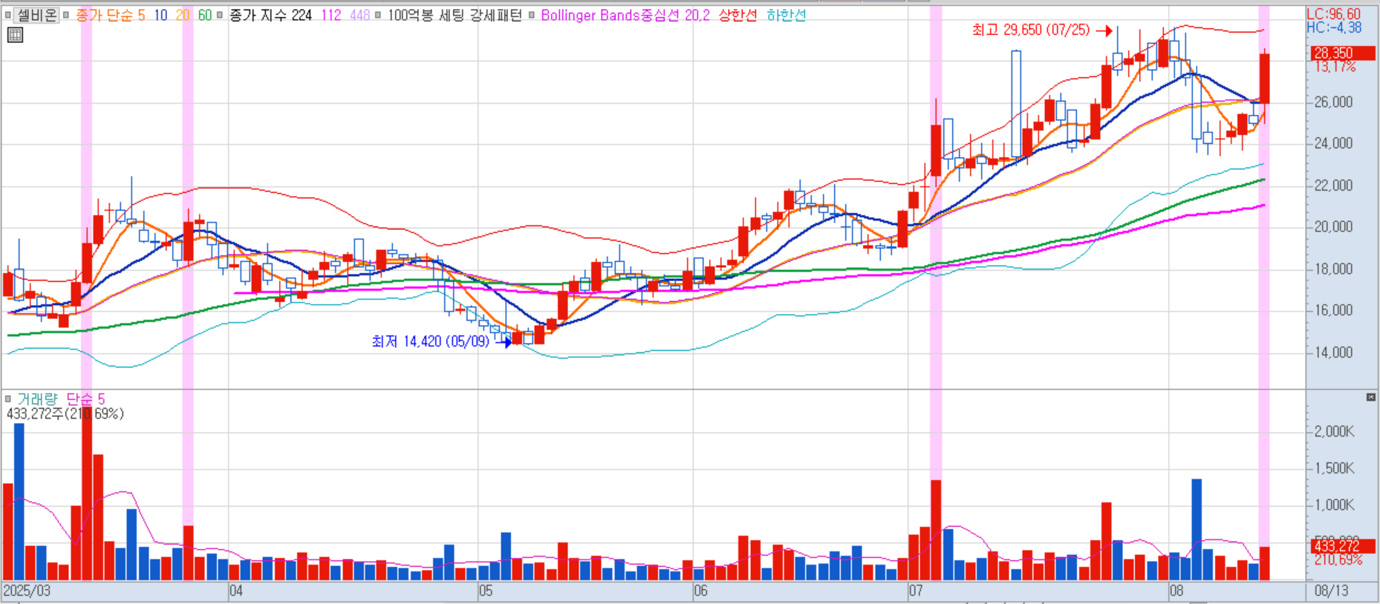Click the 18,000 price axis label
The width and height of the screenshot is (1380, 604).
[1333, 269]
